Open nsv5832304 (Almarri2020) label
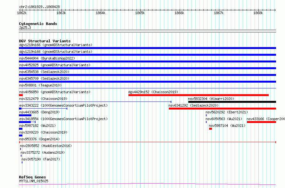285x188 pixels. (x=211, y=99)
